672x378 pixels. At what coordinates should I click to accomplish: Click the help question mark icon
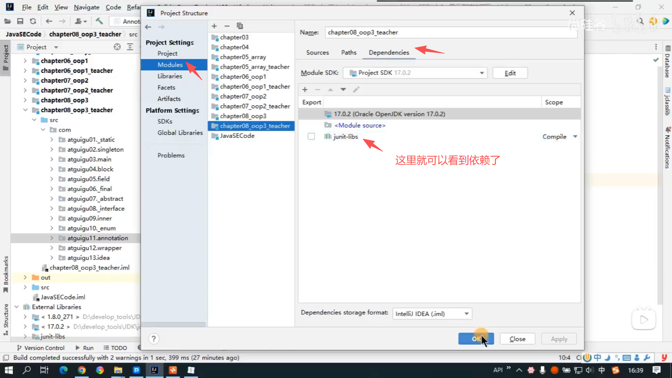(153, 339)
